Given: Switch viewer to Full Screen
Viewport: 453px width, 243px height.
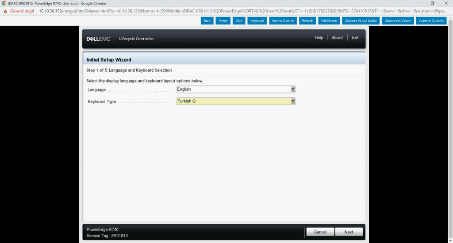Looking at the screenshot, I should [x=329, y=21].
